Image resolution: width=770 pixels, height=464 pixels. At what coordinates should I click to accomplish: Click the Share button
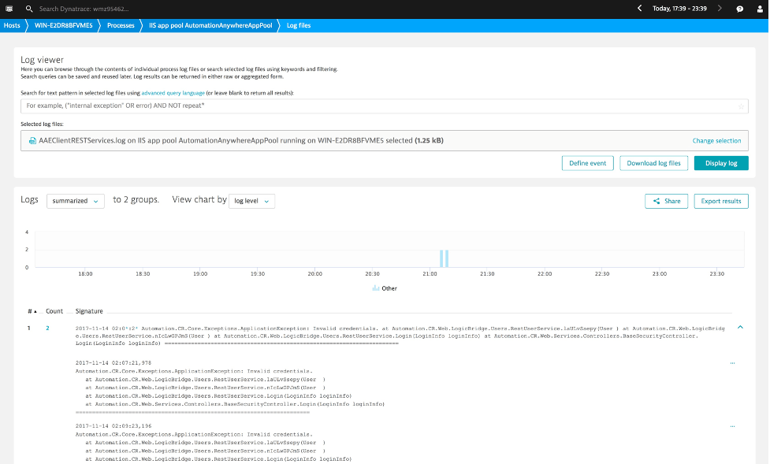[x=667, y=201]
